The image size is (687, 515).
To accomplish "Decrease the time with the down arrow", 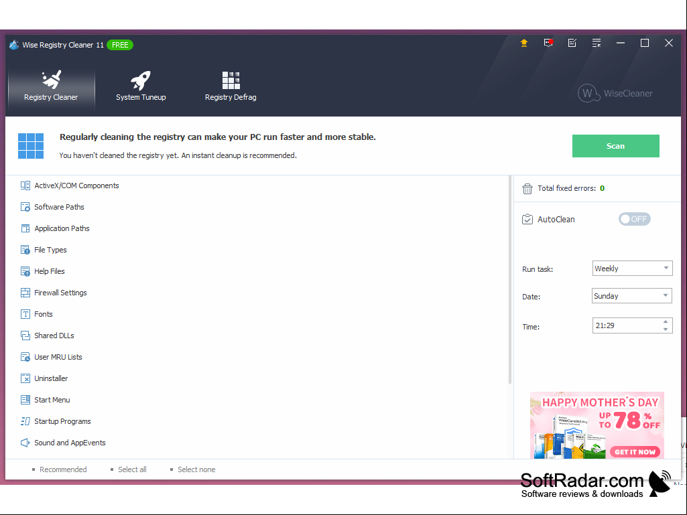I will click(666, 329).
